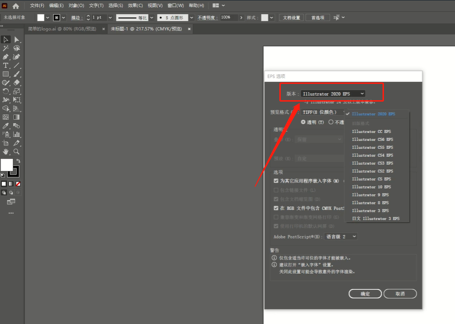The image size is (455, 324).
Task: Click the None (red slash) color button
Action: (x=18, y=184)
